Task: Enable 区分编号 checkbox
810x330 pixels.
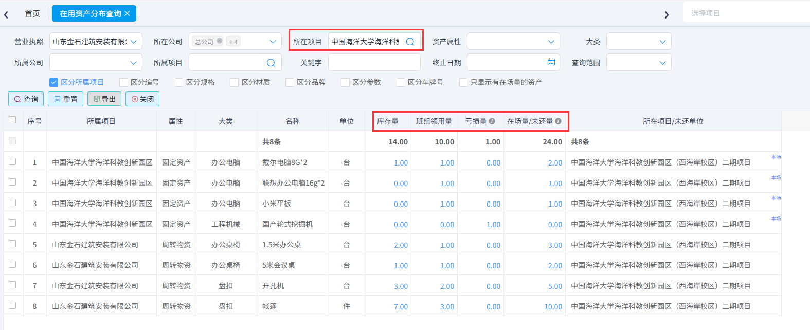Action: coord(123,82)
